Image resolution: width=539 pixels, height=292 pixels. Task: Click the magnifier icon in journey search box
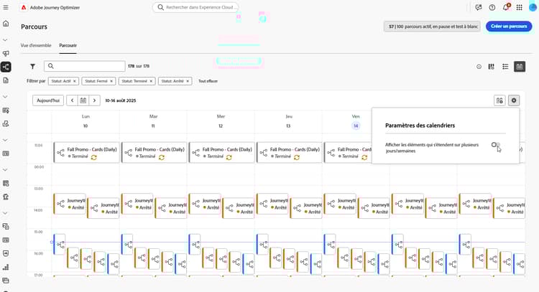[x=51, y=66]
